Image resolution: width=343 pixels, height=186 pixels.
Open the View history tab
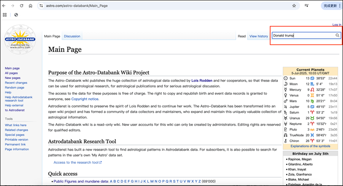258,36
